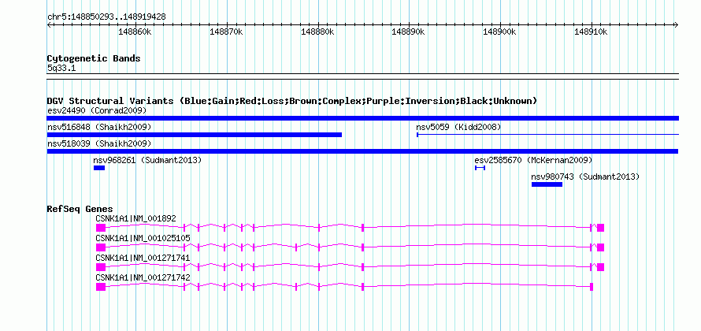Screen dimensions: 701x331
Task: Click the DGV Structural Variants track title
Action: tap(292, 101)
